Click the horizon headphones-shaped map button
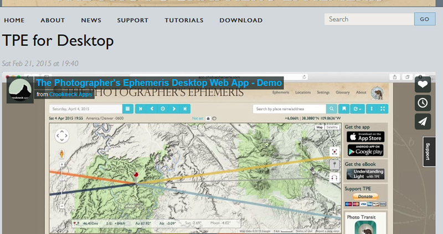443x234 pixels. coord(334,178)
